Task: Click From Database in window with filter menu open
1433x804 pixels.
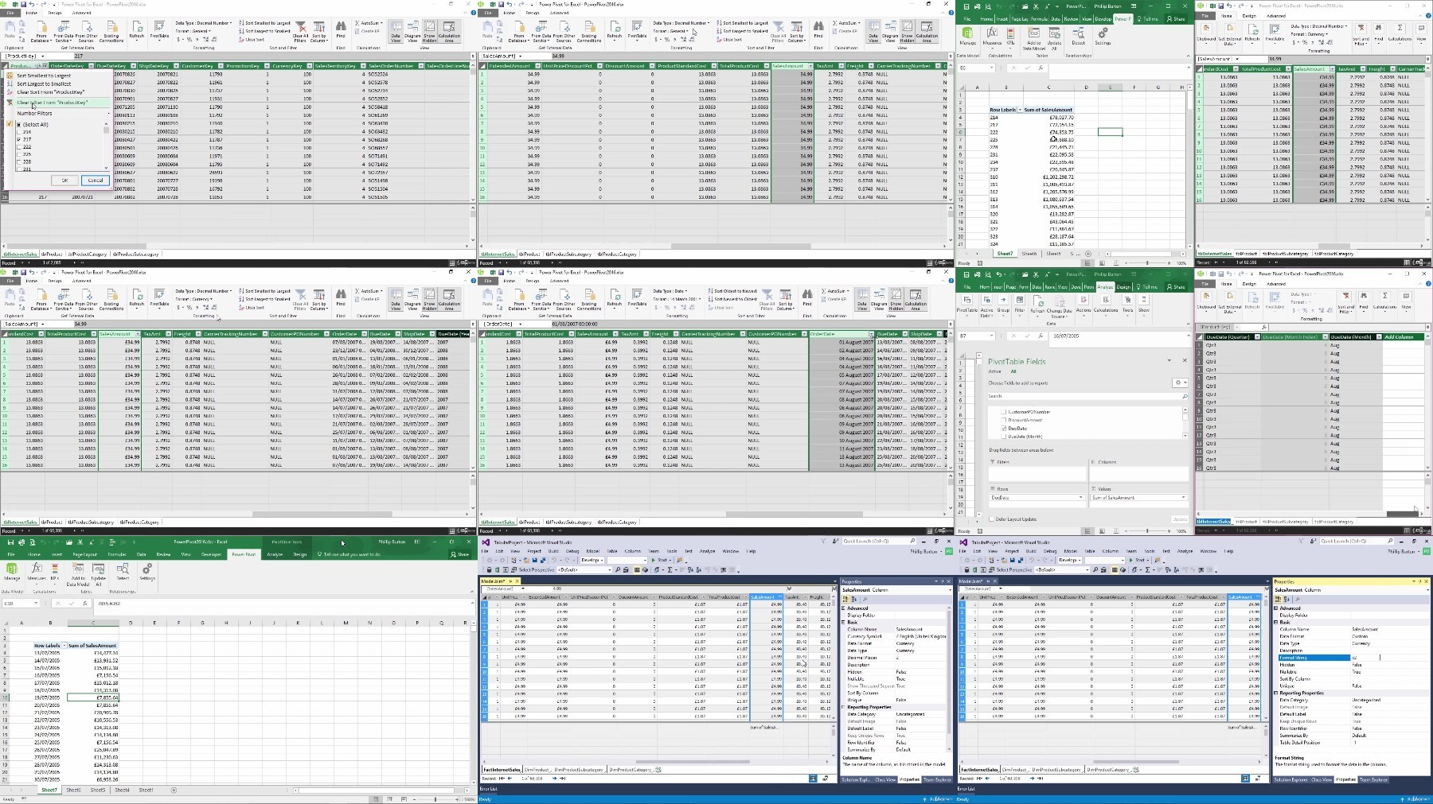Action: click(x=41, y=33)
